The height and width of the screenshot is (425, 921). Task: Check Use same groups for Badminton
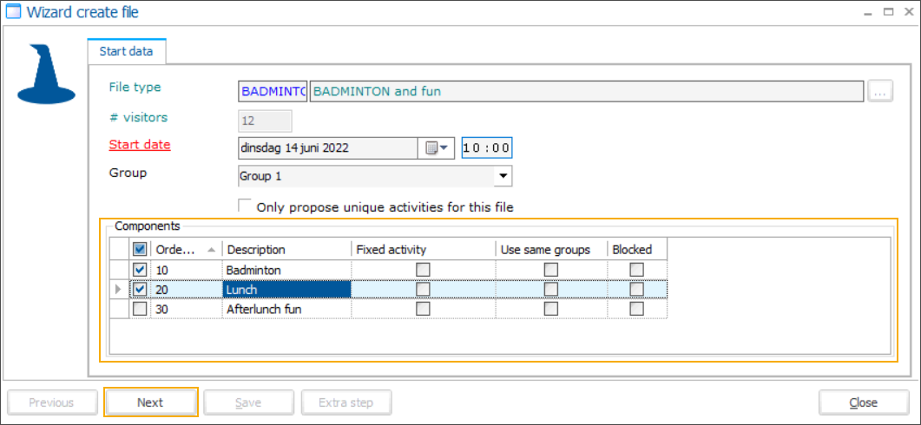551,270
